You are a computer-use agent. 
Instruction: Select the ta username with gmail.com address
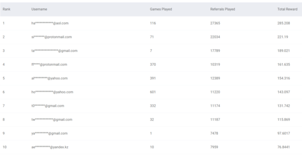click(54, 51)
